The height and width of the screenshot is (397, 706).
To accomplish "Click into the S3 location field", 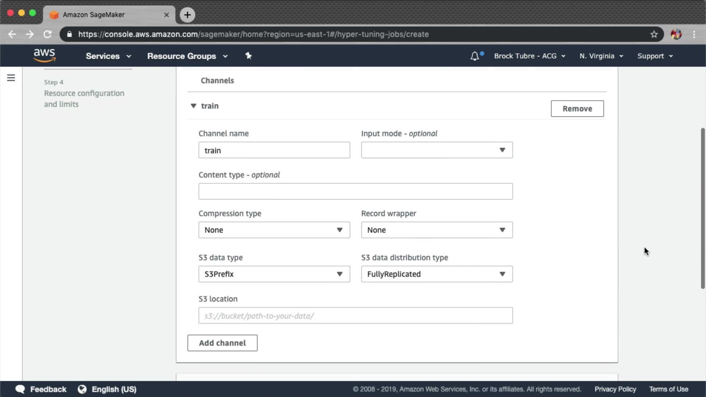I will pyautogui.click(x=355, y=315).
